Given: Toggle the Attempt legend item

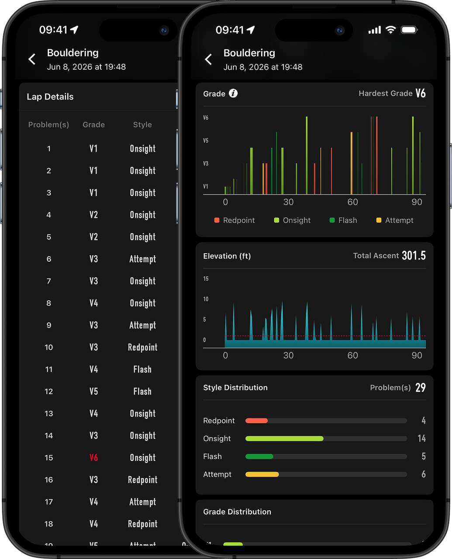Looking at the screenshot, I should [395, 220].
